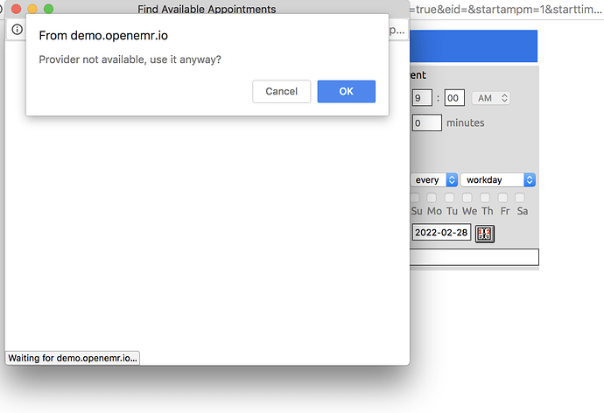Click the 'minutes' label
Image resolution: width=604 pixels, height=413 pixels.
(466, 122)
